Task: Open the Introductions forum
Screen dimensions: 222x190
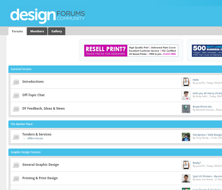Action: (33, 82)
